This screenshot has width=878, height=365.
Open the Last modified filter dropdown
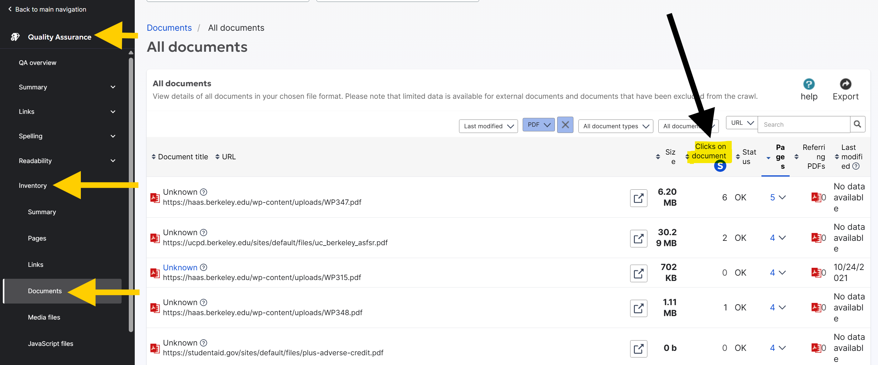coord(488,126)
